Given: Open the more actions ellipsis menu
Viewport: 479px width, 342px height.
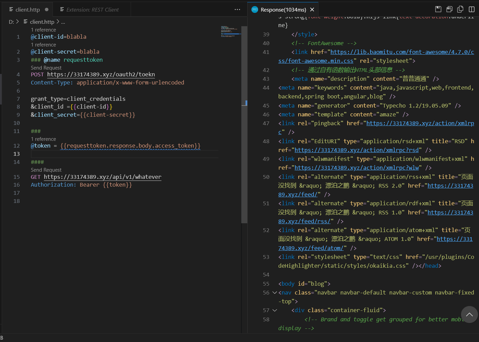Looking at the screenshot, I should tap(237, 9).
